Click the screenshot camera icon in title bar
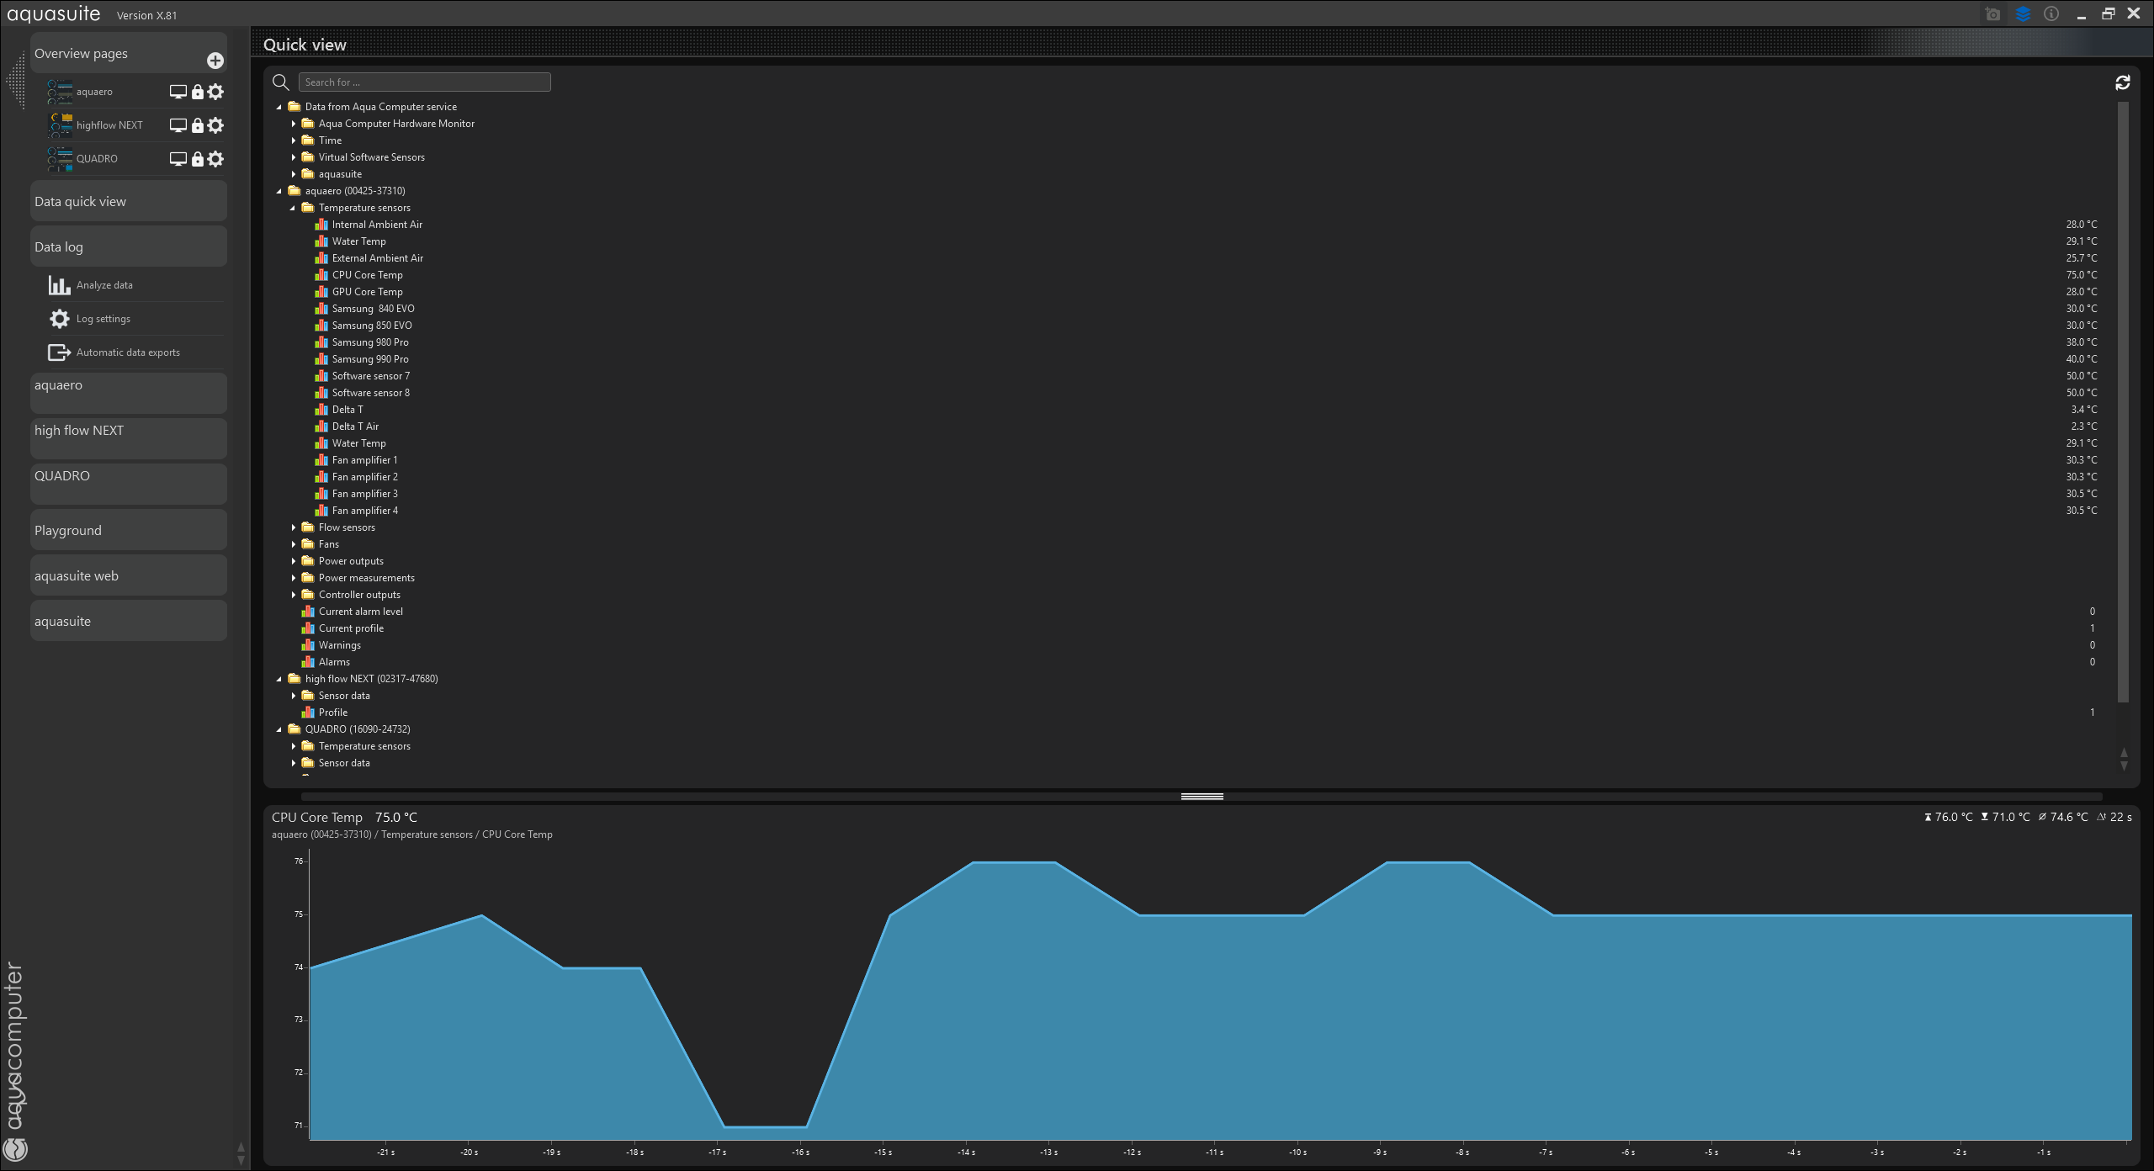 pos(1992,14)
